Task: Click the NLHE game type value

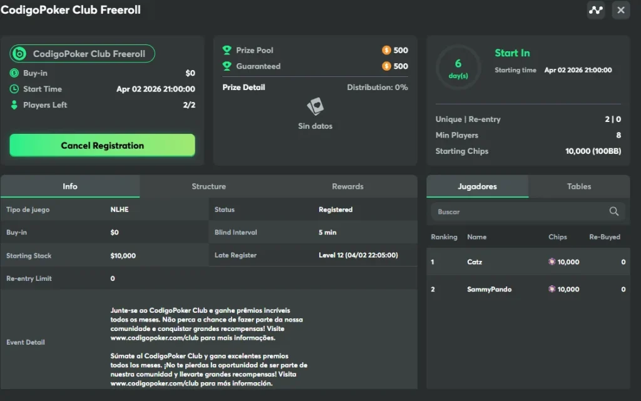Action: click(120, 210)
